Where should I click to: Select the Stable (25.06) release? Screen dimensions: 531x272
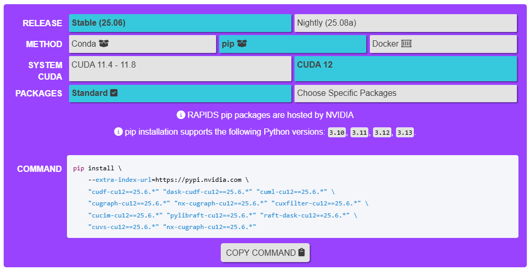(x=180, y=23)
